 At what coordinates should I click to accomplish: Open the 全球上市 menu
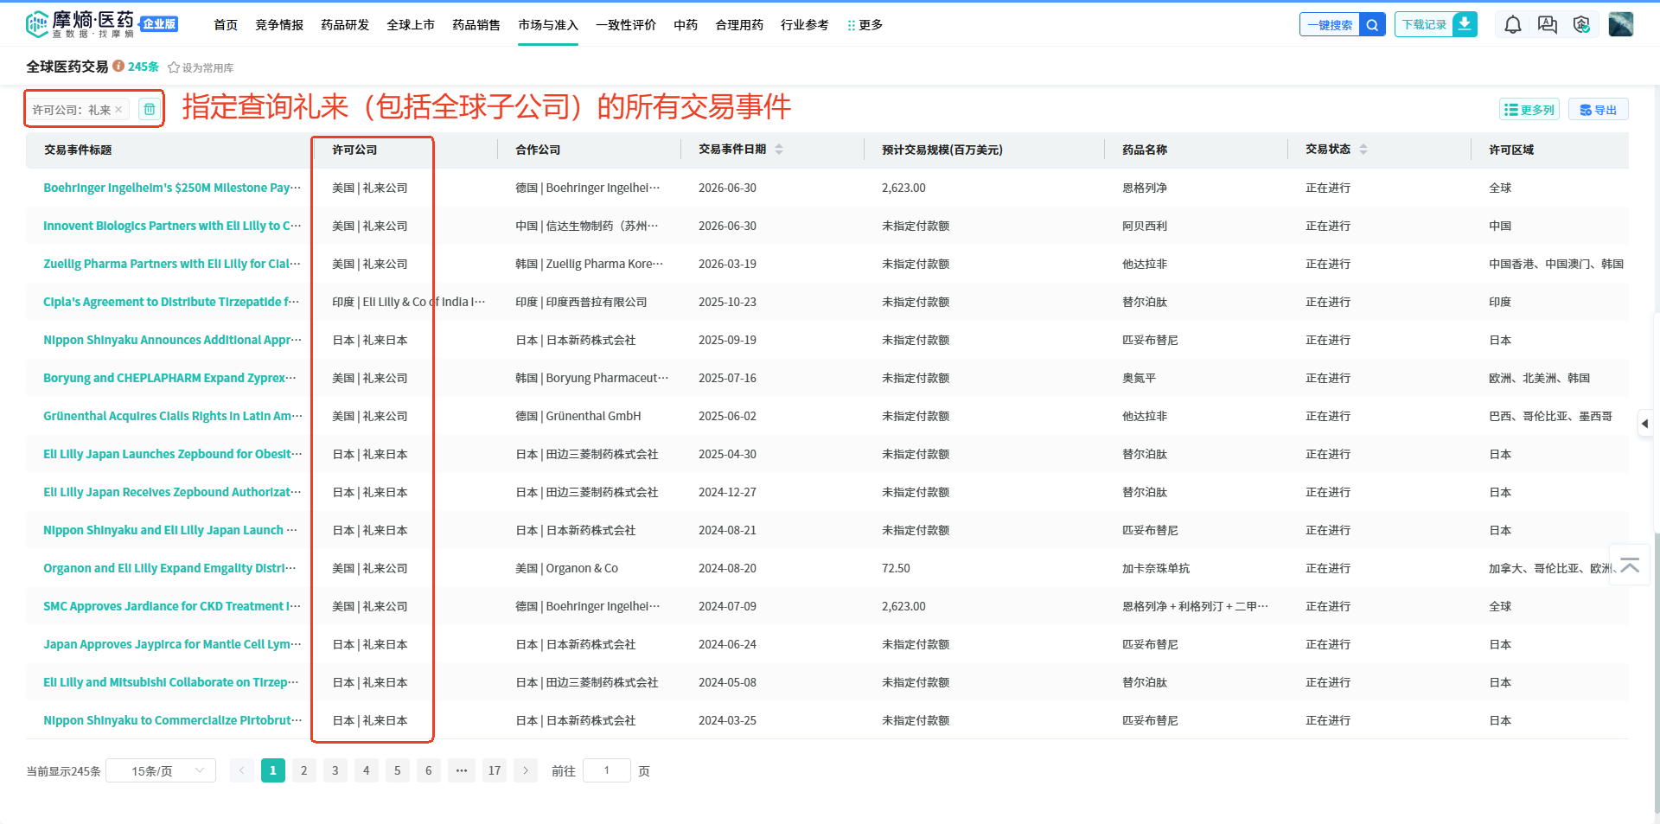tap(411, 25)
